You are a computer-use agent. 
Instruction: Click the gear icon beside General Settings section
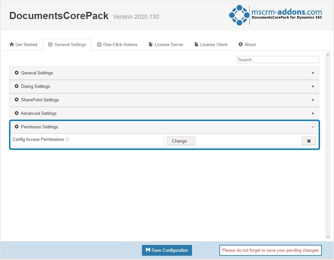[16, 72]
